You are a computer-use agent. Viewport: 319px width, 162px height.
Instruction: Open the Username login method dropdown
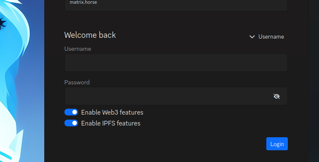(x=267, y=37)
